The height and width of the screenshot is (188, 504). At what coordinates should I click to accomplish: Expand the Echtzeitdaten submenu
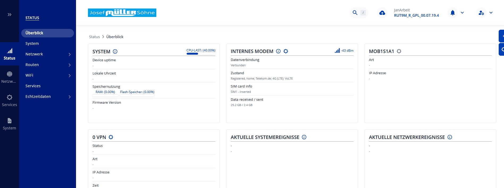click(x=70, y=97)
